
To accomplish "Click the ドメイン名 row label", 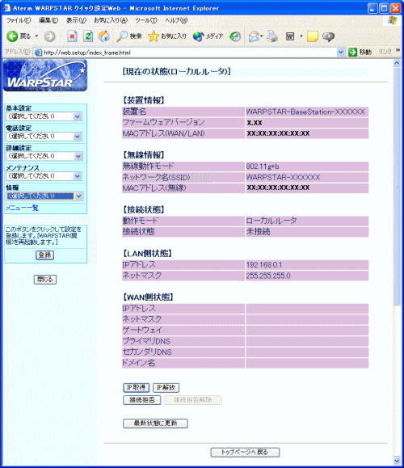I will 139,363.
